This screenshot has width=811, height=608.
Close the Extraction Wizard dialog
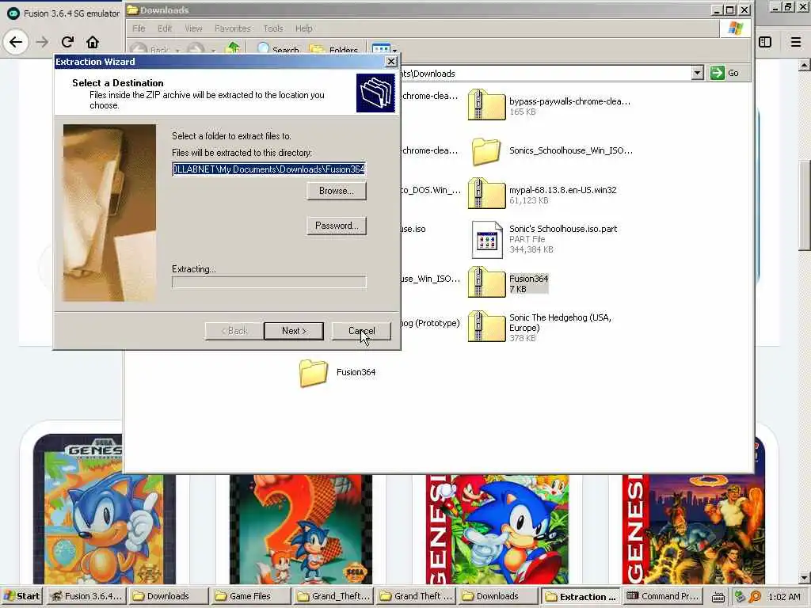point(391,62)
